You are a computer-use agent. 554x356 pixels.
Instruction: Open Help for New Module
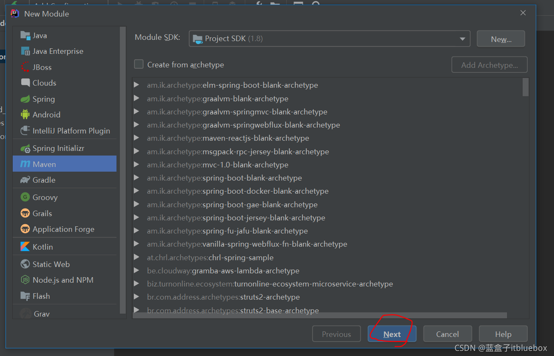(x=503, y=334)
